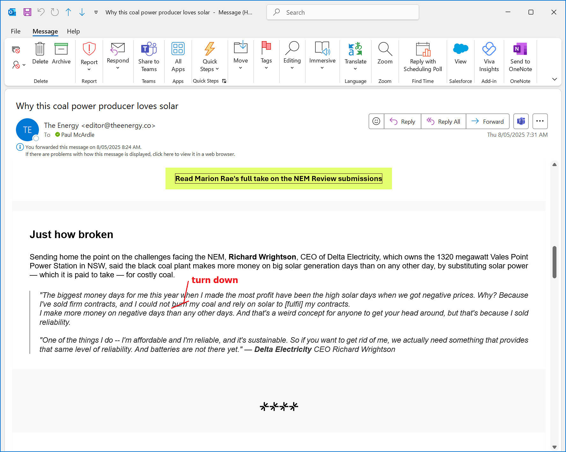Click message body scrollbar thumb
The width and height of the screenshot is (566, 452).
[x=555, y=262]
